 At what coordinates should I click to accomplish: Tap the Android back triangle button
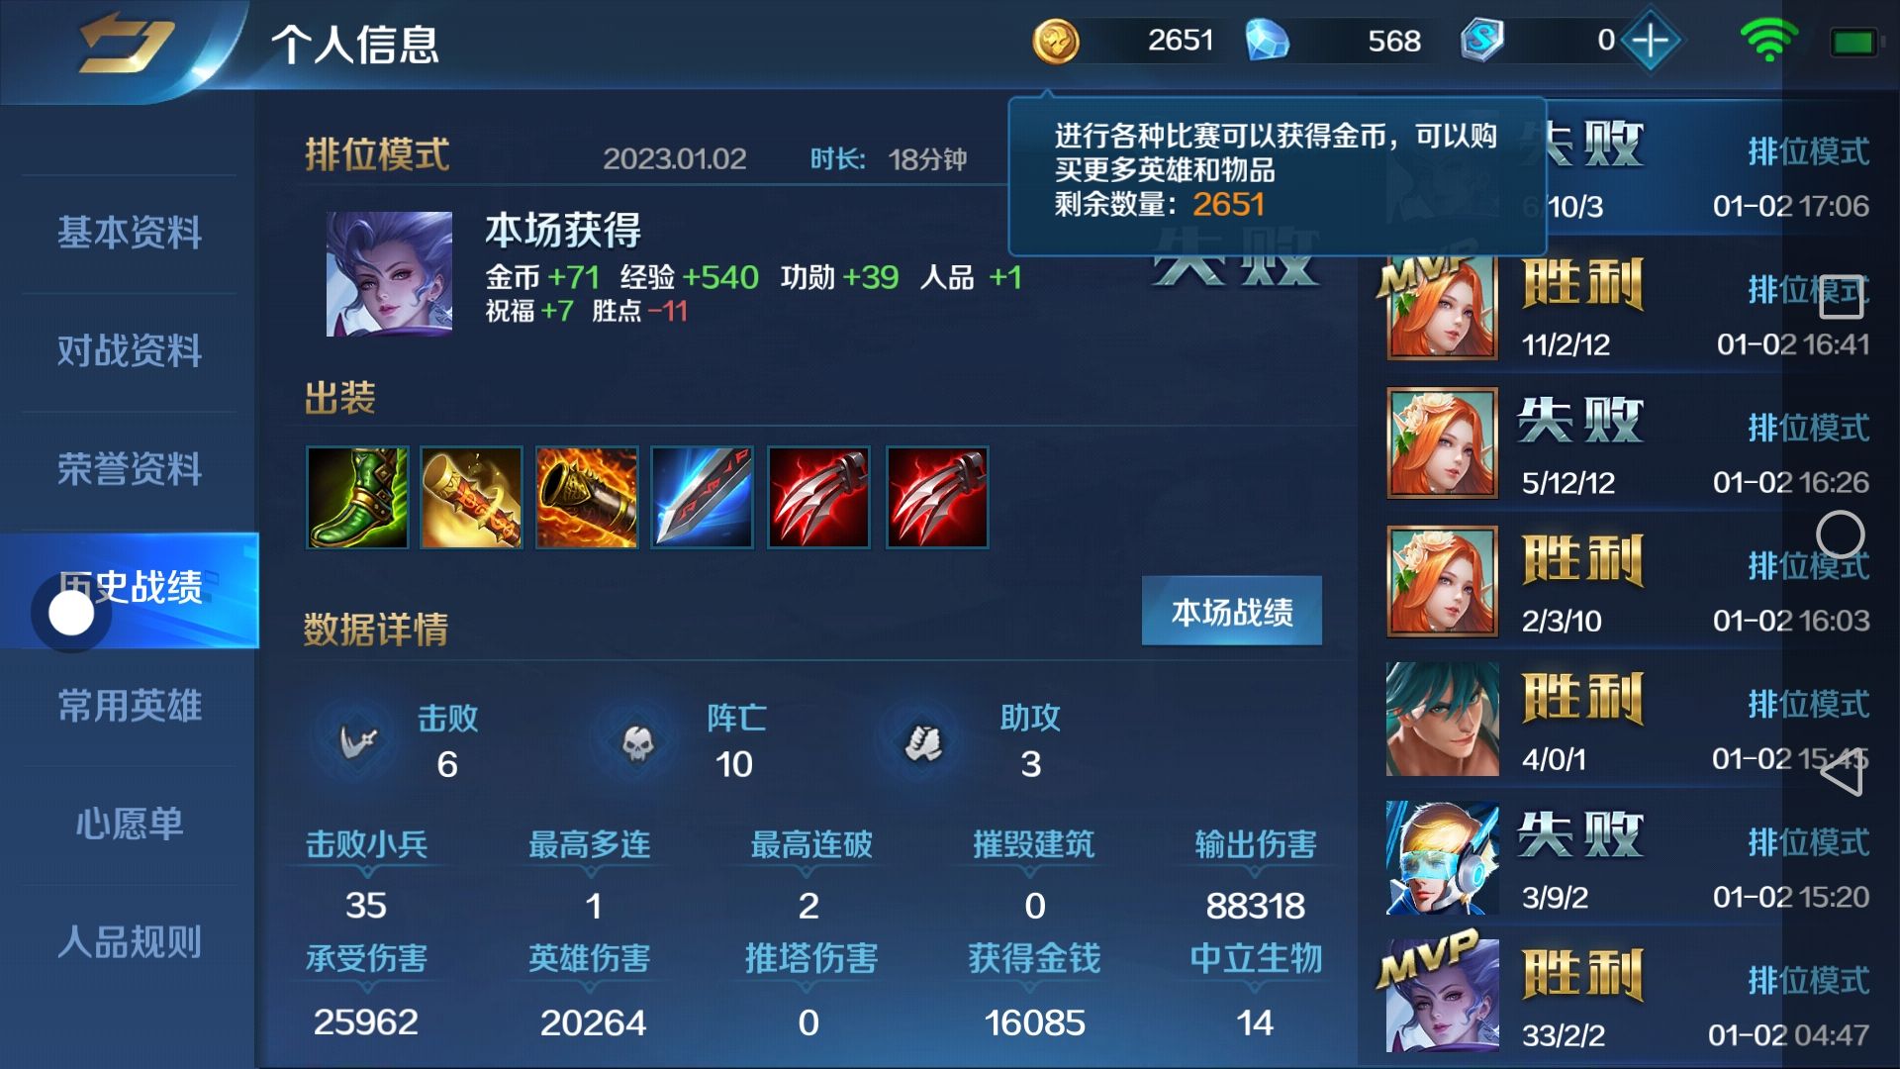(x=1841, y=772)
